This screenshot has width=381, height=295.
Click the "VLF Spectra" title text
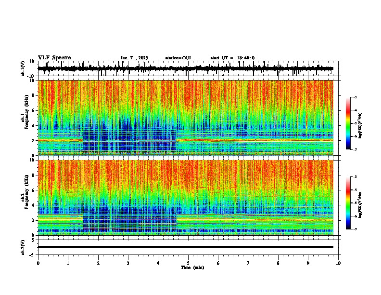tap(54, 58)
